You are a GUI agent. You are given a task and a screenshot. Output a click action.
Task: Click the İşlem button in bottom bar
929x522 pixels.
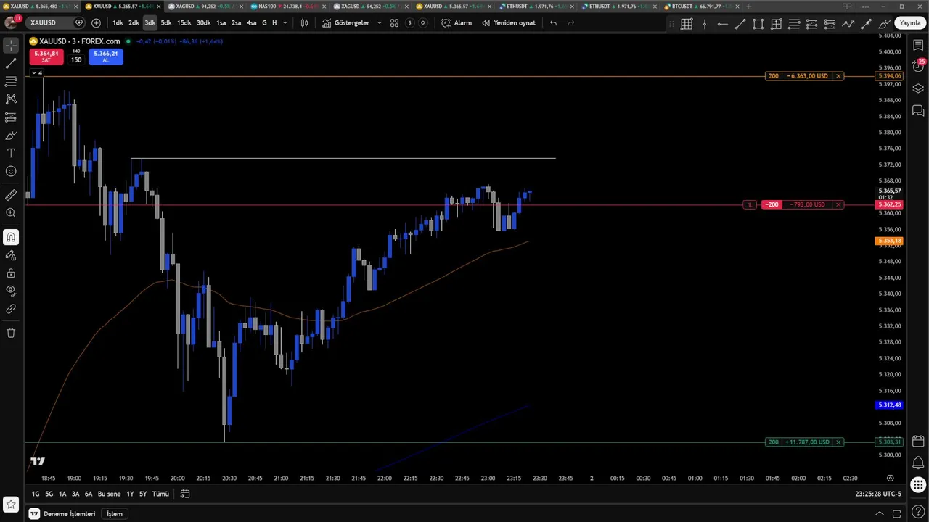coord(115,514)
